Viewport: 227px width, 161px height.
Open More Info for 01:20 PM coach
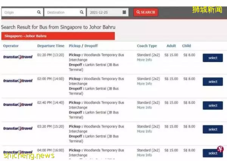click(x=145, y=60)
